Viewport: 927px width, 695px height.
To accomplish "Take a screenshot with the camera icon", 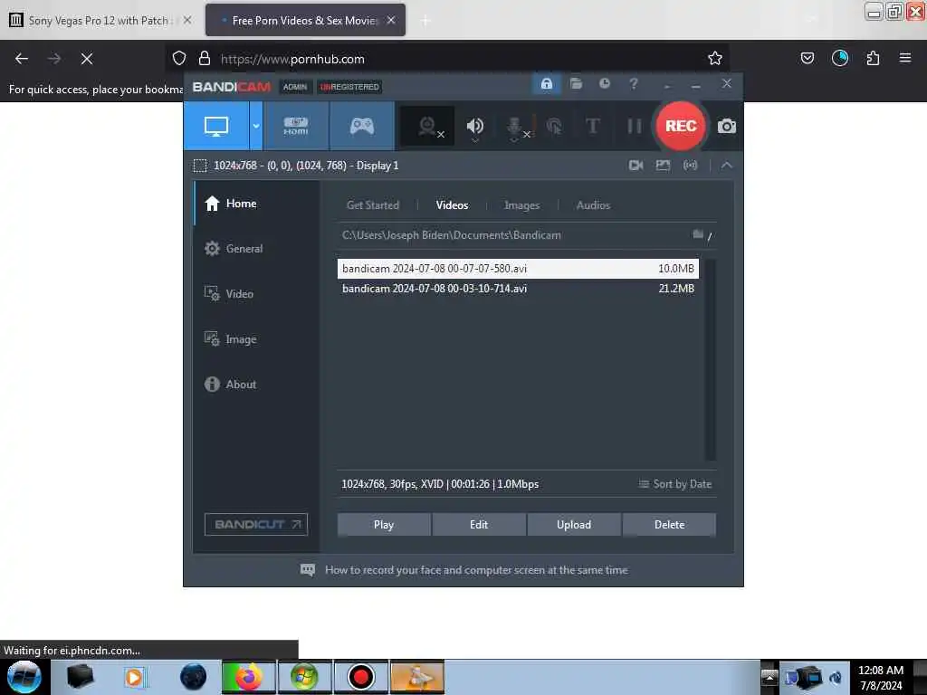I will (x=727, y=126).
